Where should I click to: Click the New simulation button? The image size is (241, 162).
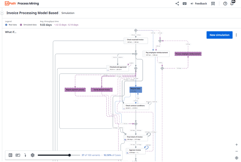click(x=219, y=35)
